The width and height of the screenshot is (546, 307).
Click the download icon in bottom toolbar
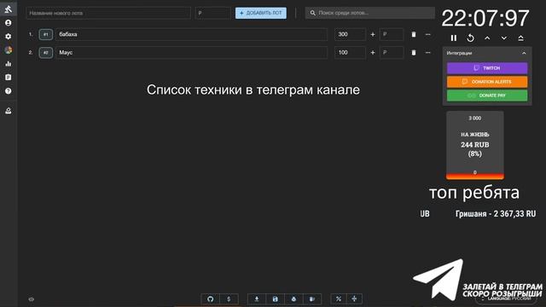[x=257, y=299]
